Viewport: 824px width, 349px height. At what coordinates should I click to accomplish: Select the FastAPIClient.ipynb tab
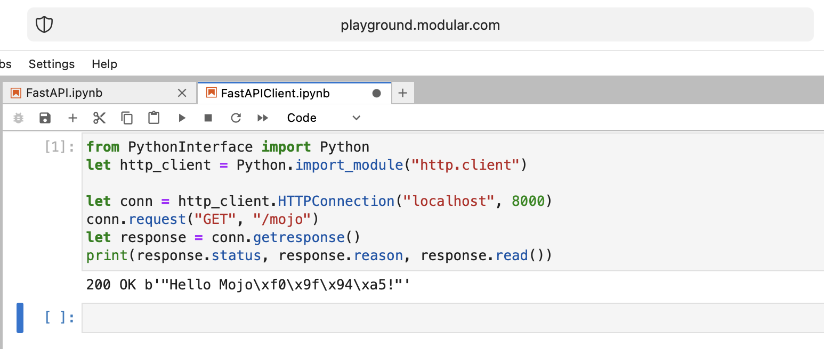coord(275,93)
